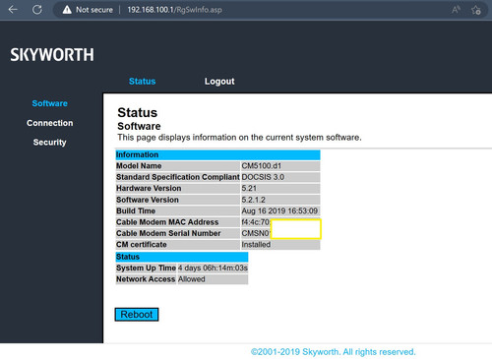492x359 pixels.
Task: Reboot the cable modem
Action: click(x=137, y=315)
